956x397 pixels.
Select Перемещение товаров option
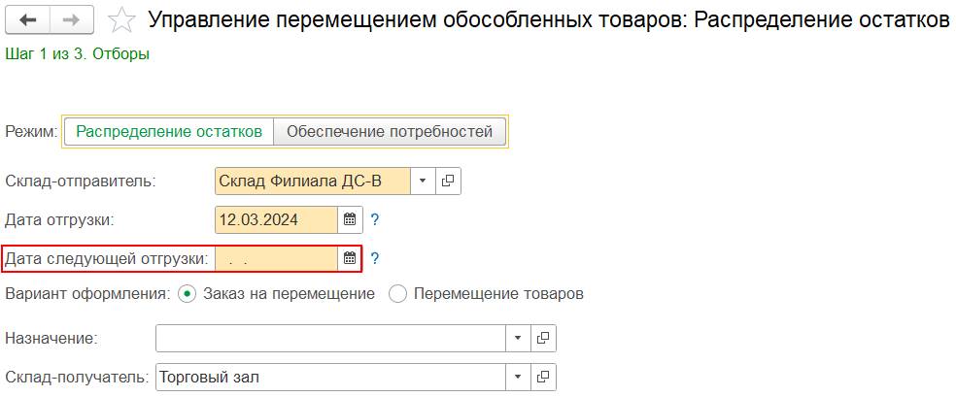pyautogui.click(x=397, y=293)
